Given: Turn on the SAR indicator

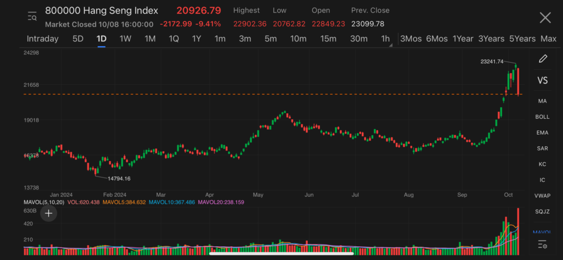Looking at the screenshot, I should click(x=542, y=148).
